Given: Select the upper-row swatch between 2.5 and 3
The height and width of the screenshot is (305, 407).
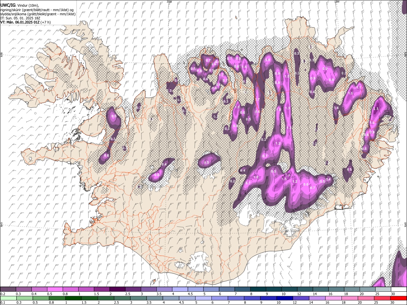Looking at the screenshot, I should [x=133, y=289].
